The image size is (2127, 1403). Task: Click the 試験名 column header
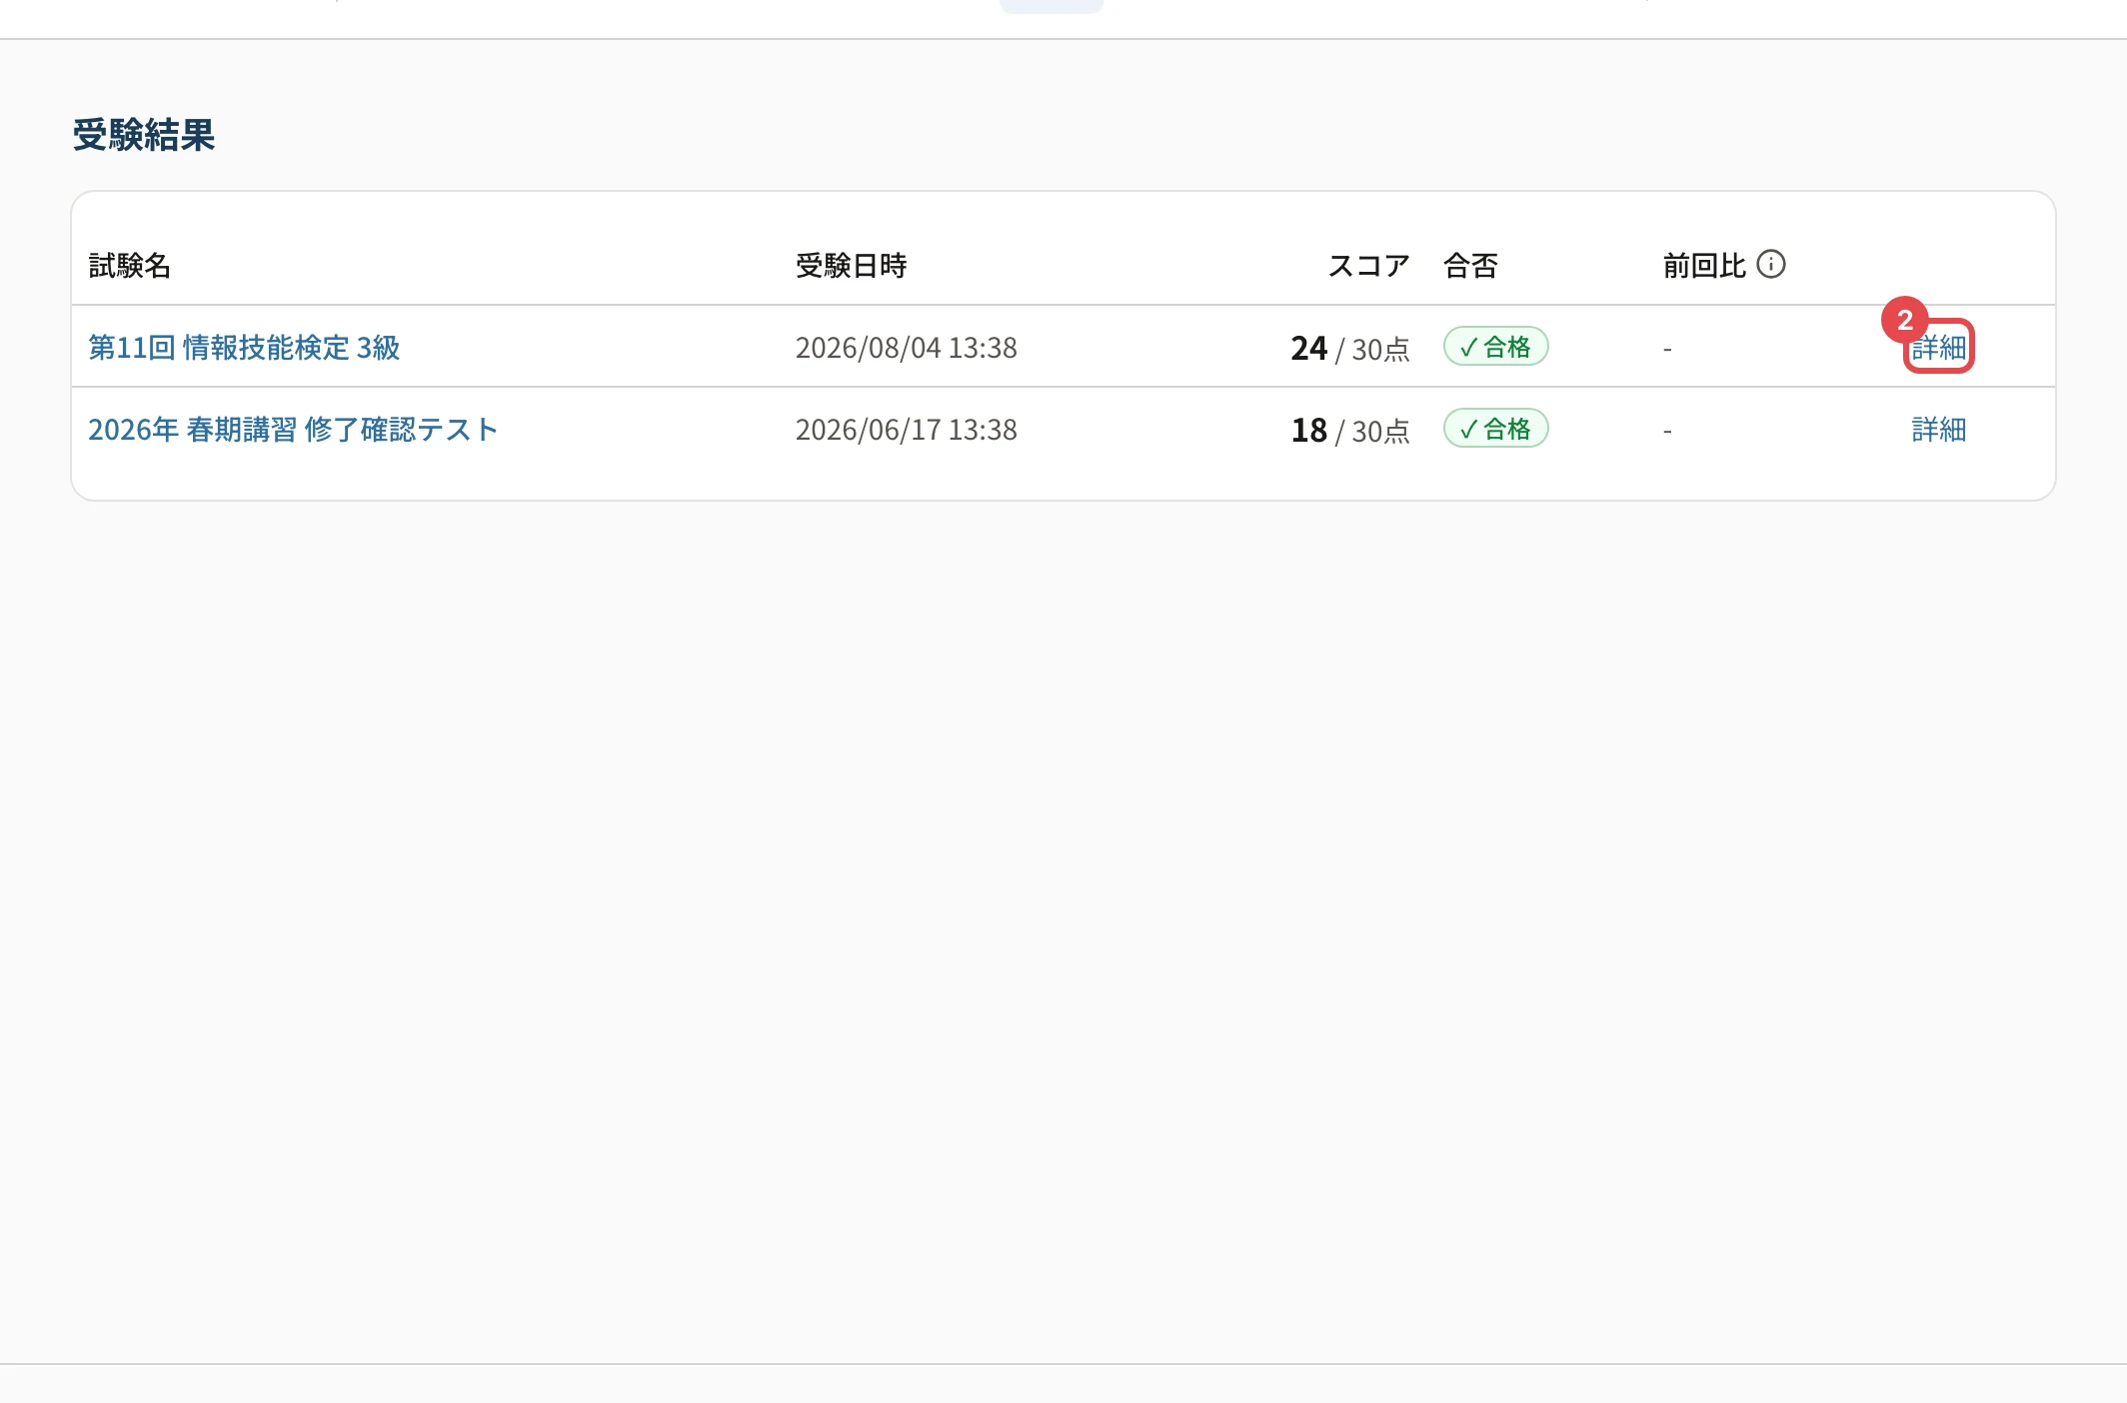[x=130, y=266]
